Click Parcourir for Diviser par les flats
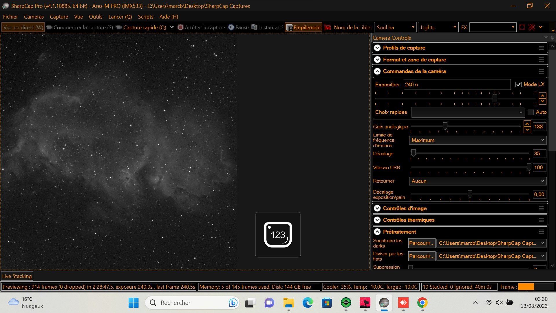The image size is (556, 313). coord(422,256)
